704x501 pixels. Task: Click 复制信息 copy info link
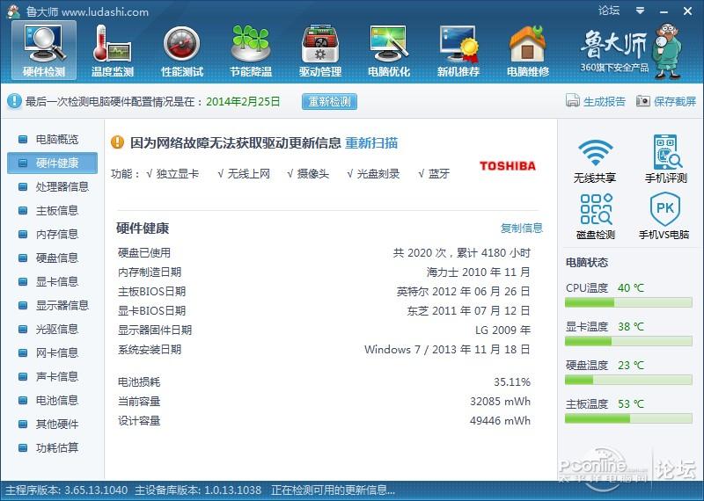(521, 228)
